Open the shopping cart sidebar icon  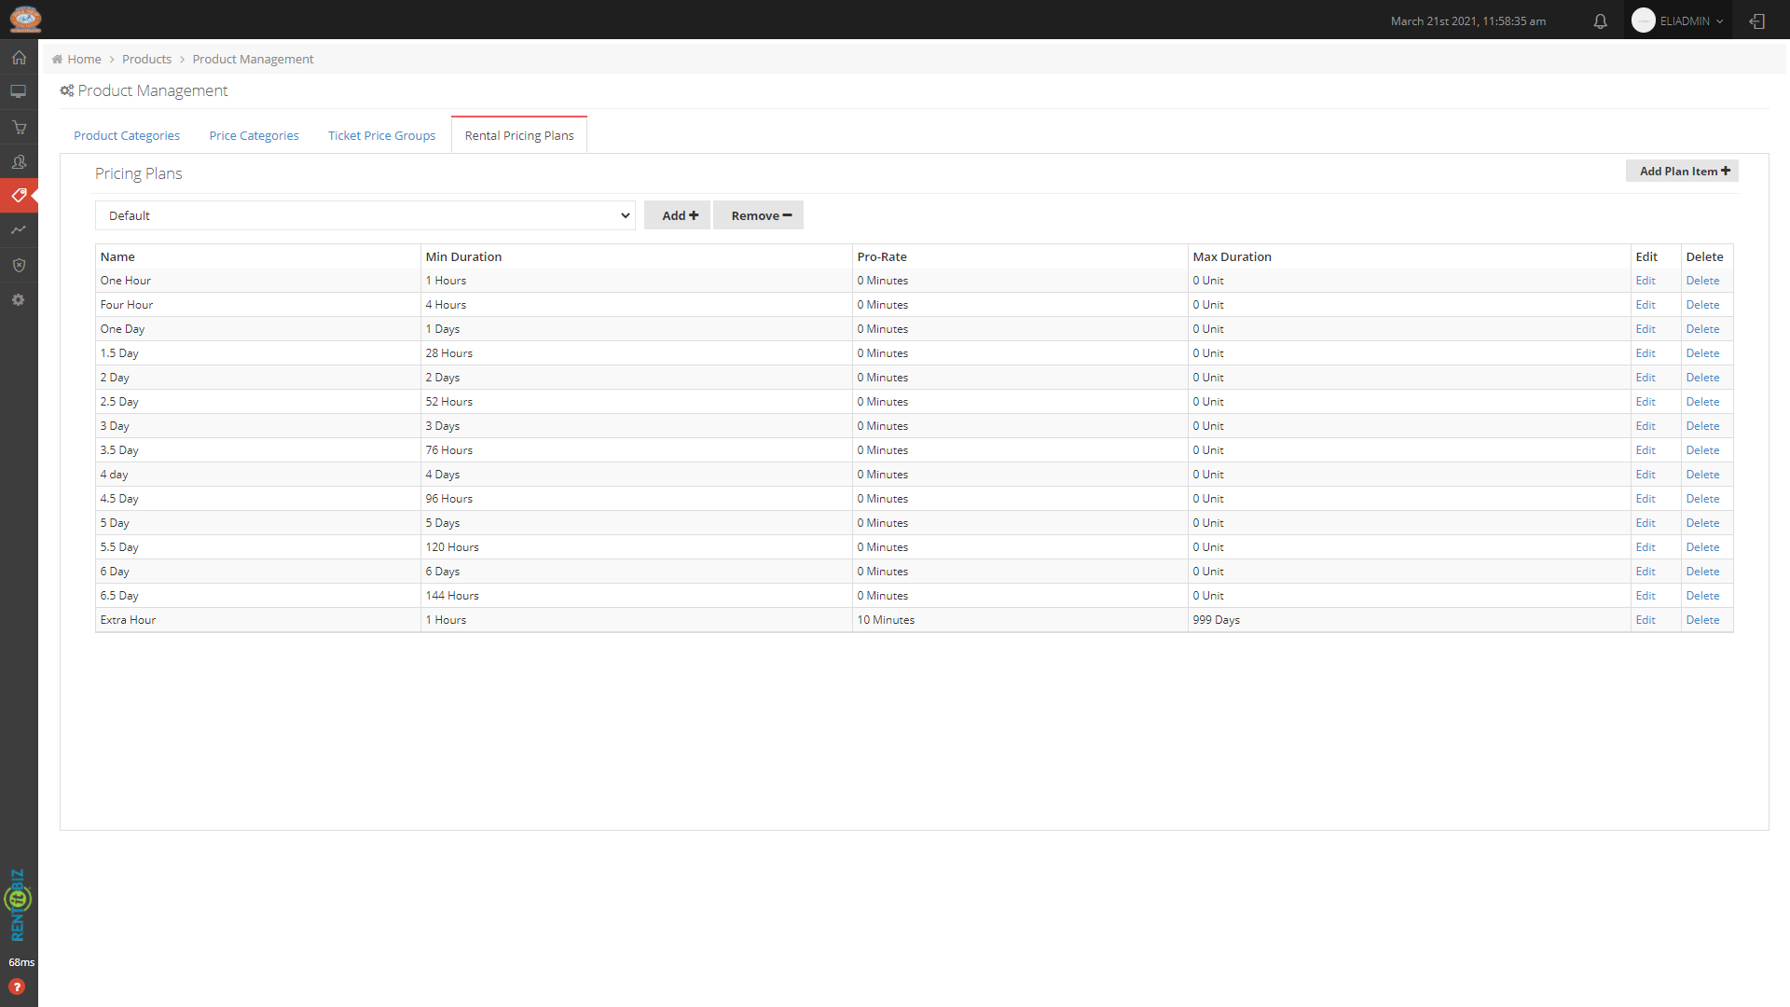coord(19,127)
